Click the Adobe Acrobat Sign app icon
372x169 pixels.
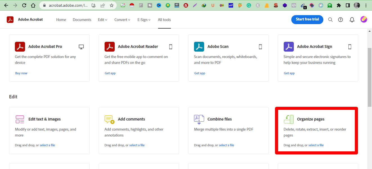pos(289,47)
